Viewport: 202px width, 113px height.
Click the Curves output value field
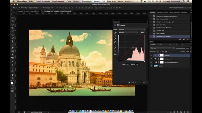click(x=137, y=64)
